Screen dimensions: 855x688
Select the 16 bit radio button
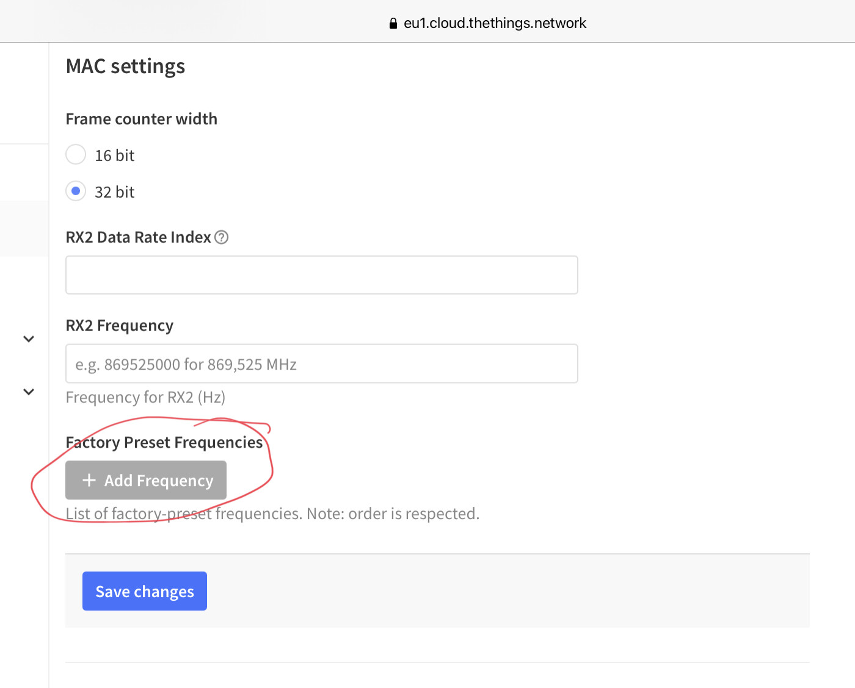[76, 154]
